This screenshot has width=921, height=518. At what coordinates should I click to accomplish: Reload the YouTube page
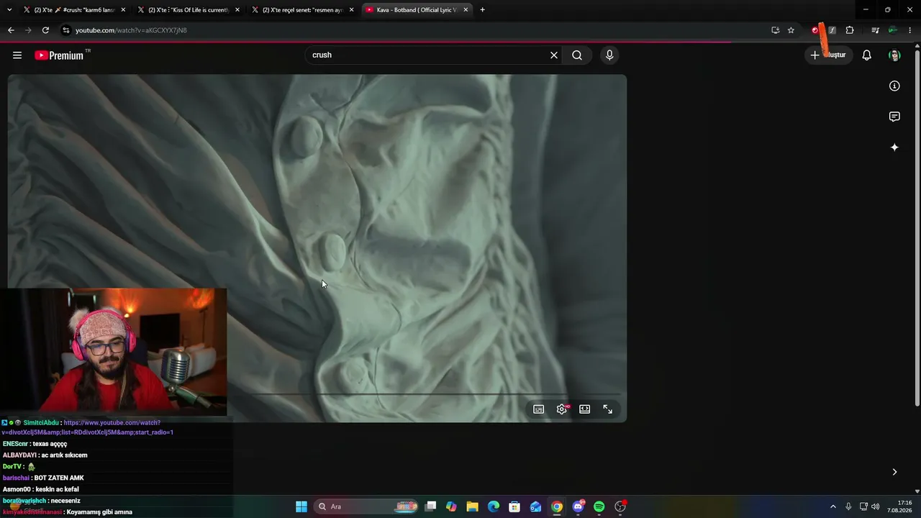click(45, 30)
